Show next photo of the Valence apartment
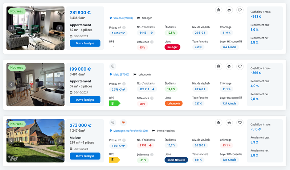 click(x=60, y=28)
